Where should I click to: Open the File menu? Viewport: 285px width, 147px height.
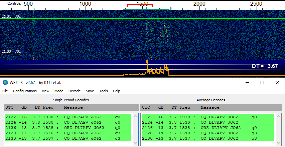pos(5,91)
